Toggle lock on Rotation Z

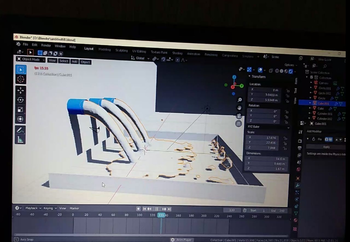click(286, 122)
